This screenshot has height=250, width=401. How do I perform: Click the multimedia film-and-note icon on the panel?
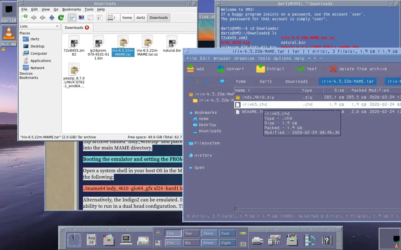(309, 240)
